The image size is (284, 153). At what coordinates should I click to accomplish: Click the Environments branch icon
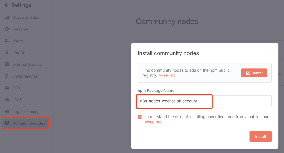(x=7, y=76)
